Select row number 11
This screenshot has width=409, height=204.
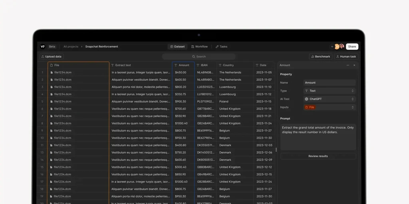(42, 145)
